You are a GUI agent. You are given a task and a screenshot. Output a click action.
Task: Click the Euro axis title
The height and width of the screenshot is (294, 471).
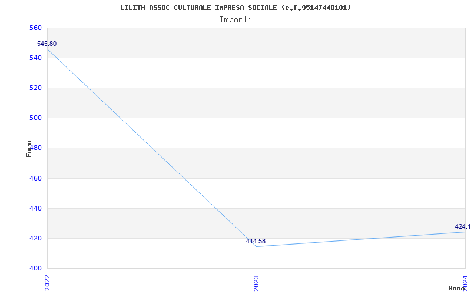29,149
